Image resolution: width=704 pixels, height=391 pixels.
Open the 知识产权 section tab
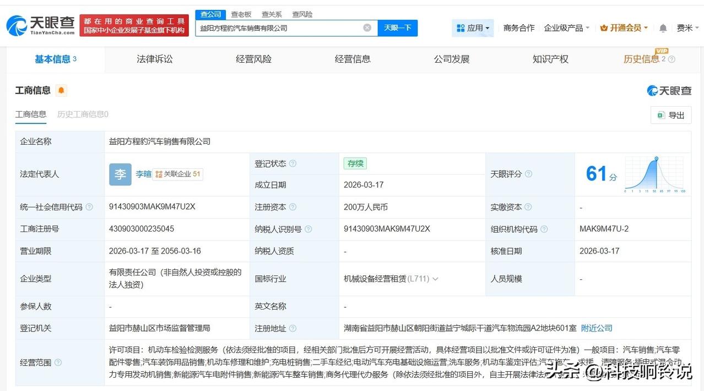550,59
